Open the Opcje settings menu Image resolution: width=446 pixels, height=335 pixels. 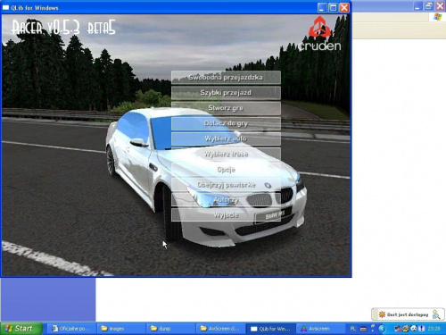tap(226, 170)
